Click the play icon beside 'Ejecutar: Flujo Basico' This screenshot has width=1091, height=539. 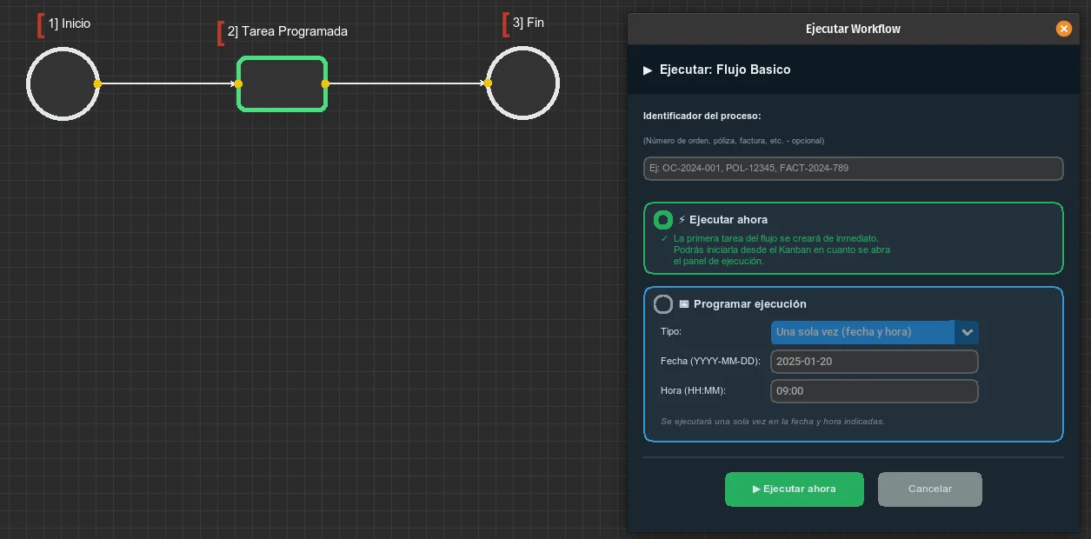point(648,70)
